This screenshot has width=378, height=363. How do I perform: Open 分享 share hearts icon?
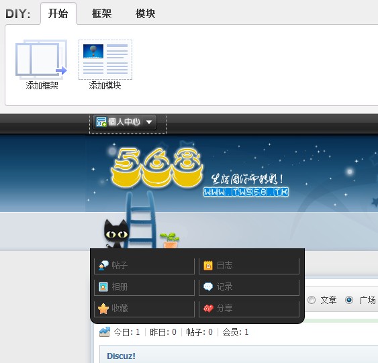click(209, 309)
